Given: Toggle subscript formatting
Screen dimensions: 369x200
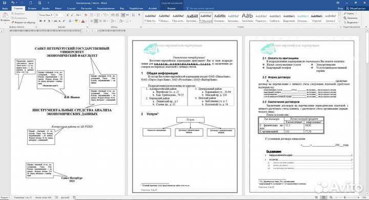Looking at the screenshot, I should pos(60,21).
